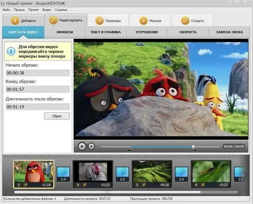Open transition between clips 3 and 4
The height and width of the screenshot is (204, 253).
pos(181,174)
